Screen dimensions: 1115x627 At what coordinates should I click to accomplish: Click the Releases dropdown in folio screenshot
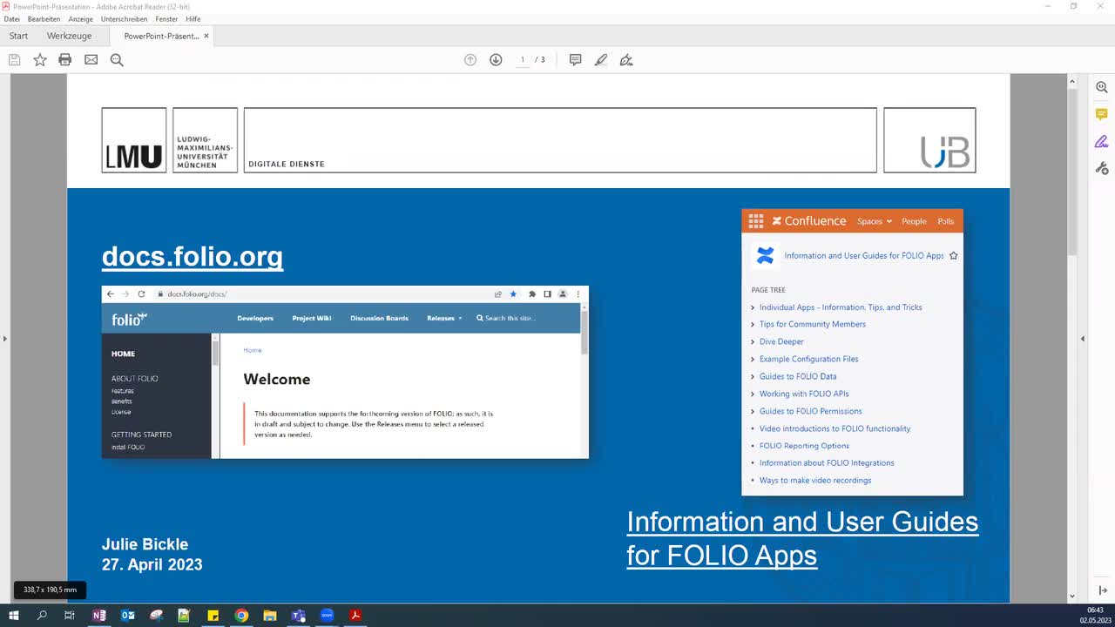click(x=444, y=318)
